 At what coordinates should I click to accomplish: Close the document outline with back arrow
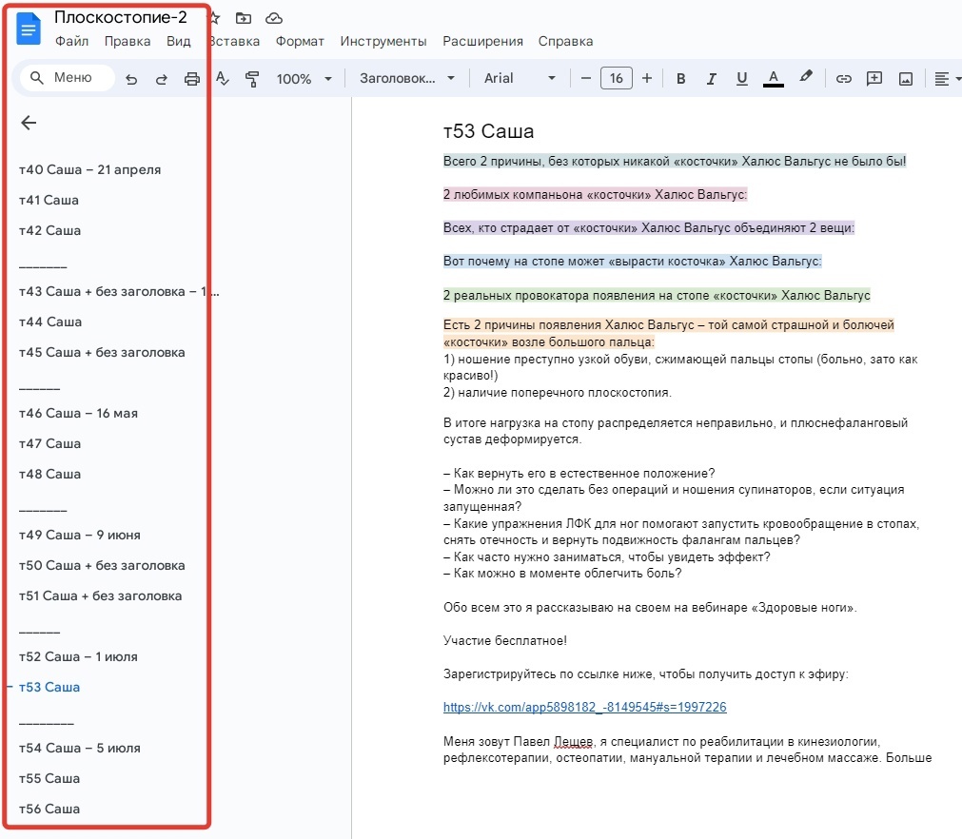click(29, 123)
